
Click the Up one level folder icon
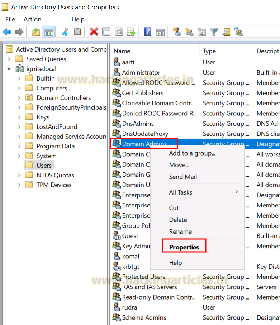tap(36, 32)
